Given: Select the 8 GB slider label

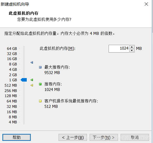Looking at the screenshot, I should coord(13,64).
